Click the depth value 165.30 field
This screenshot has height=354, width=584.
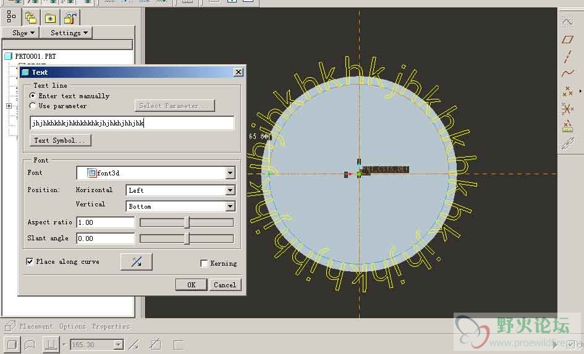click(92, 345)
